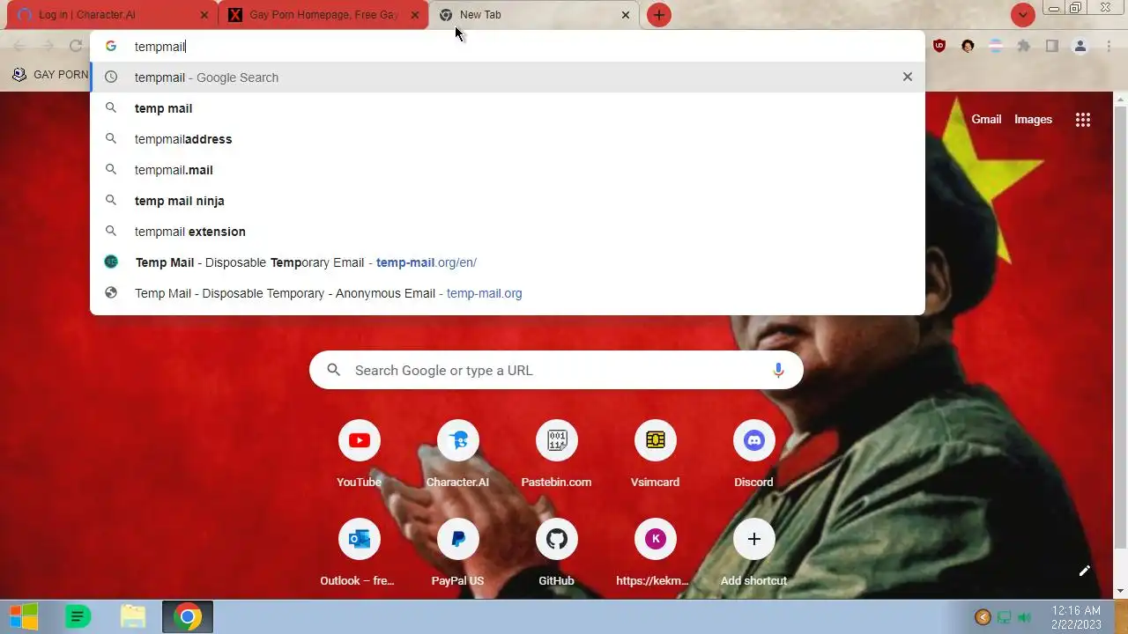Image resolution: width=1128 pixels, height=634 pixels.
Task: Click the magnifier icon in search box
Action: pos(334,370)
